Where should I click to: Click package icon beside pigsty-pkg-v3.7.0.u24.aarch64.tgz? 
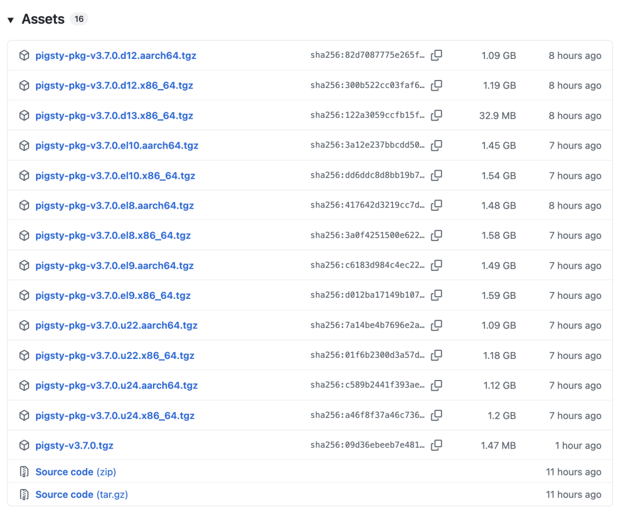click(24, 385)
